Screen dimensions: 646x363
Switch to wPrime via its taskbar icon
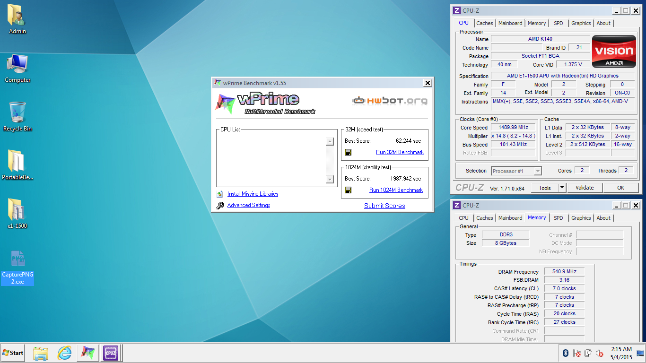(x=88, y=353)
